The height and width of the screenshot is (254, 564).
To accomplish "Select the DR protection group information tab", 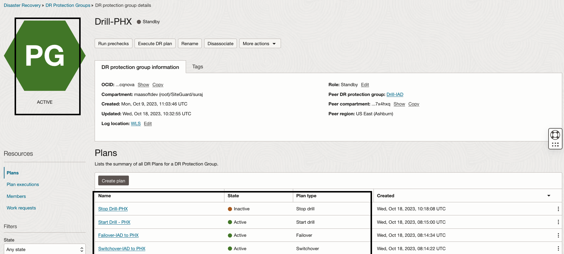I will 140,67.
